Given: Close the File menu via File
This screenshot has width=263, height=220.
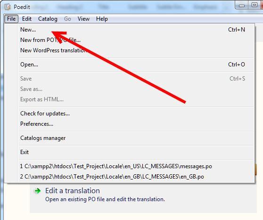Looking at the screenshot, I should 11,19.
